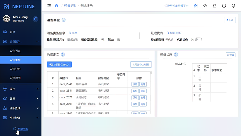
Task: Open the 切换至设备查看平台 link
Action: [176, 6]
